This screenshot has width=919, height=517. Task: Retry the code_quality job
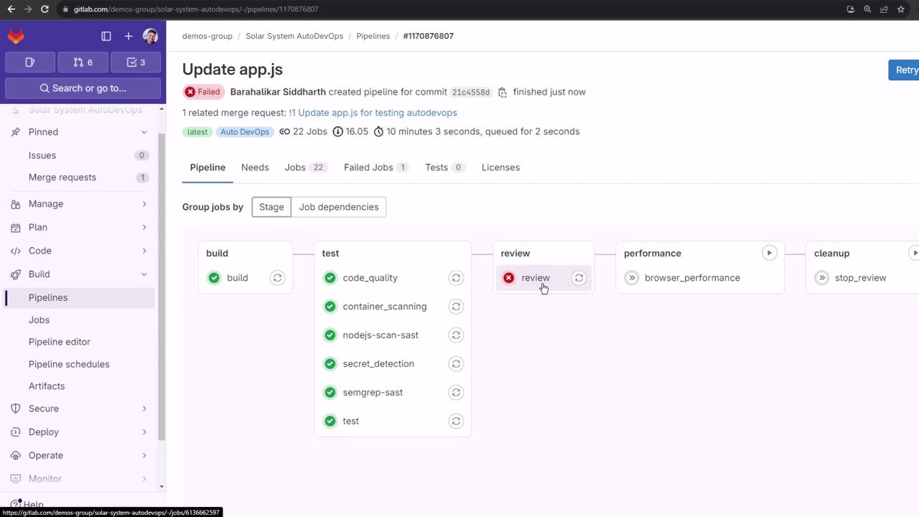point(456,278)
